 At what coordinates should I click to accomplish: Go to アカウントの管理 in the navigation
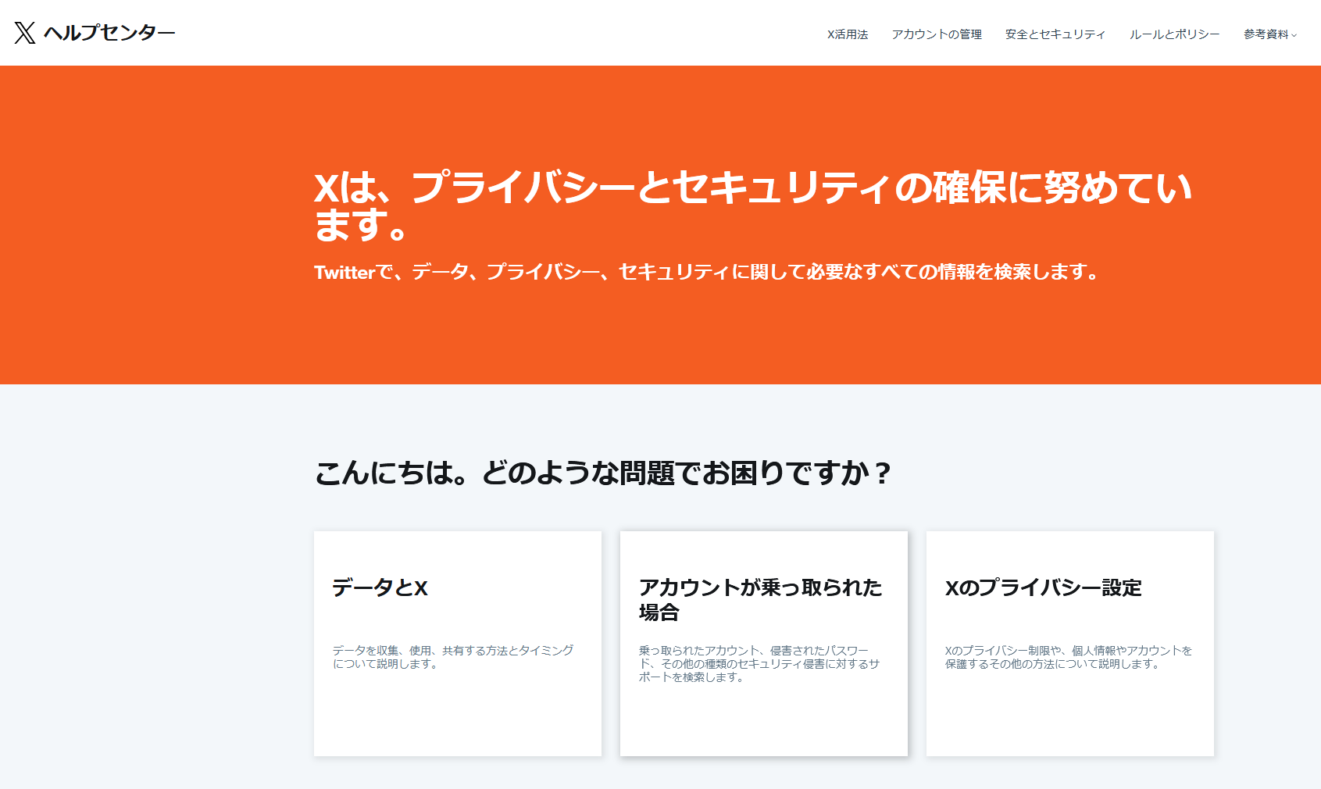coord(937,34)
